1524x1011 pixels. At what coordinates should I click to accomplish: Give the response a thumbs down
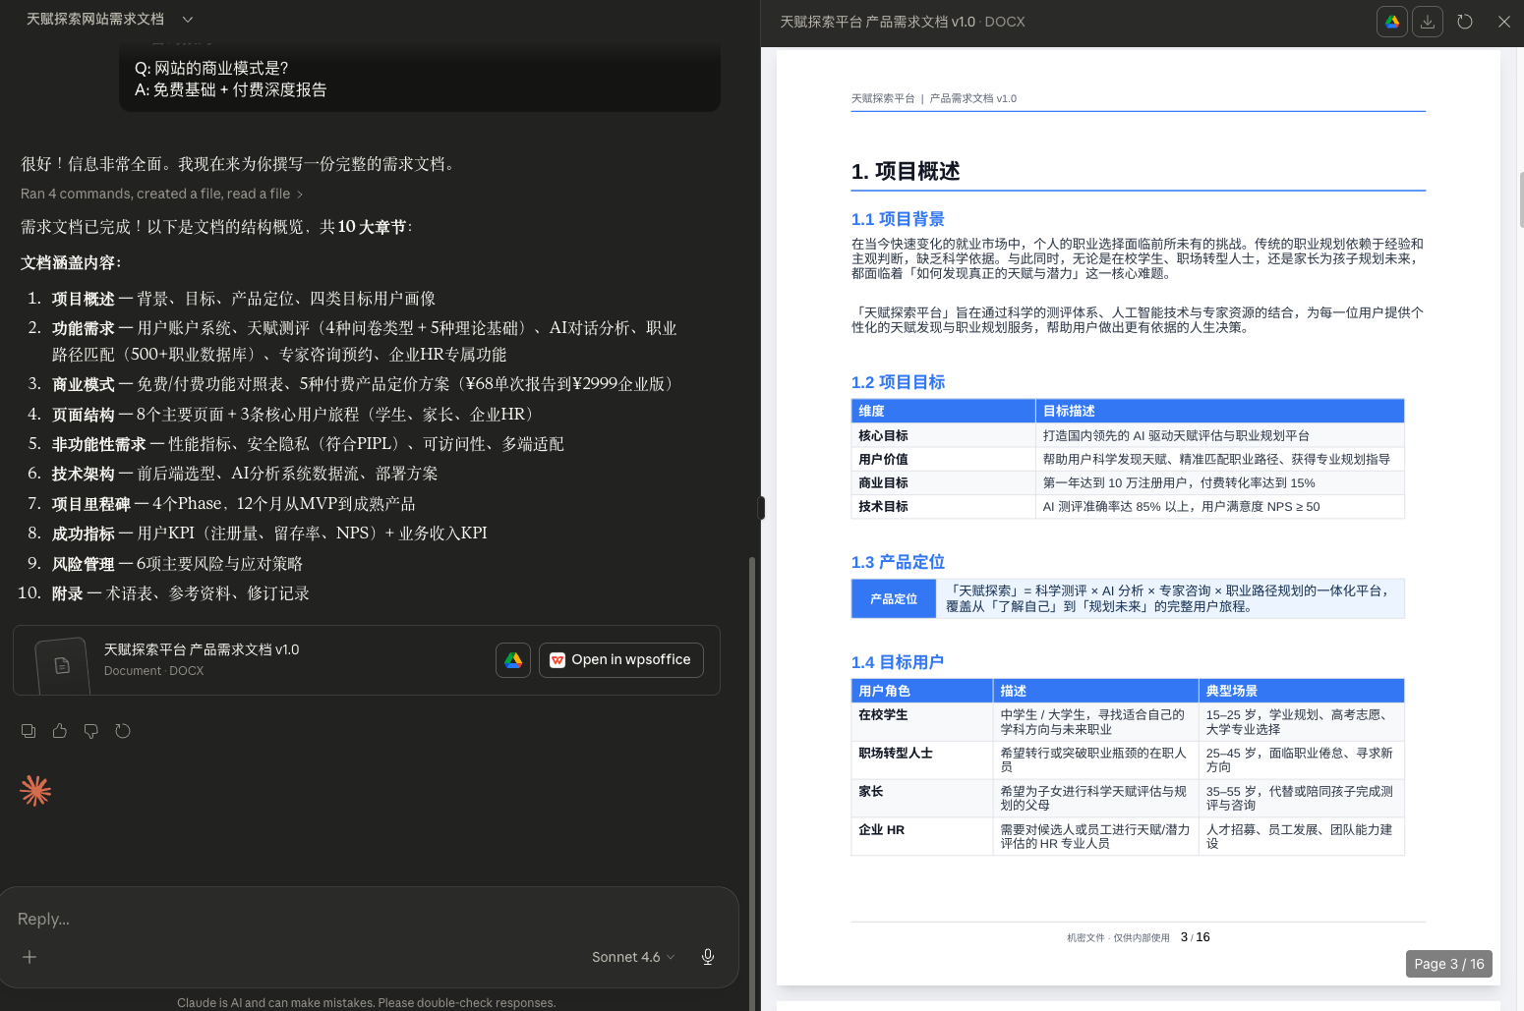tap(91, 731)
